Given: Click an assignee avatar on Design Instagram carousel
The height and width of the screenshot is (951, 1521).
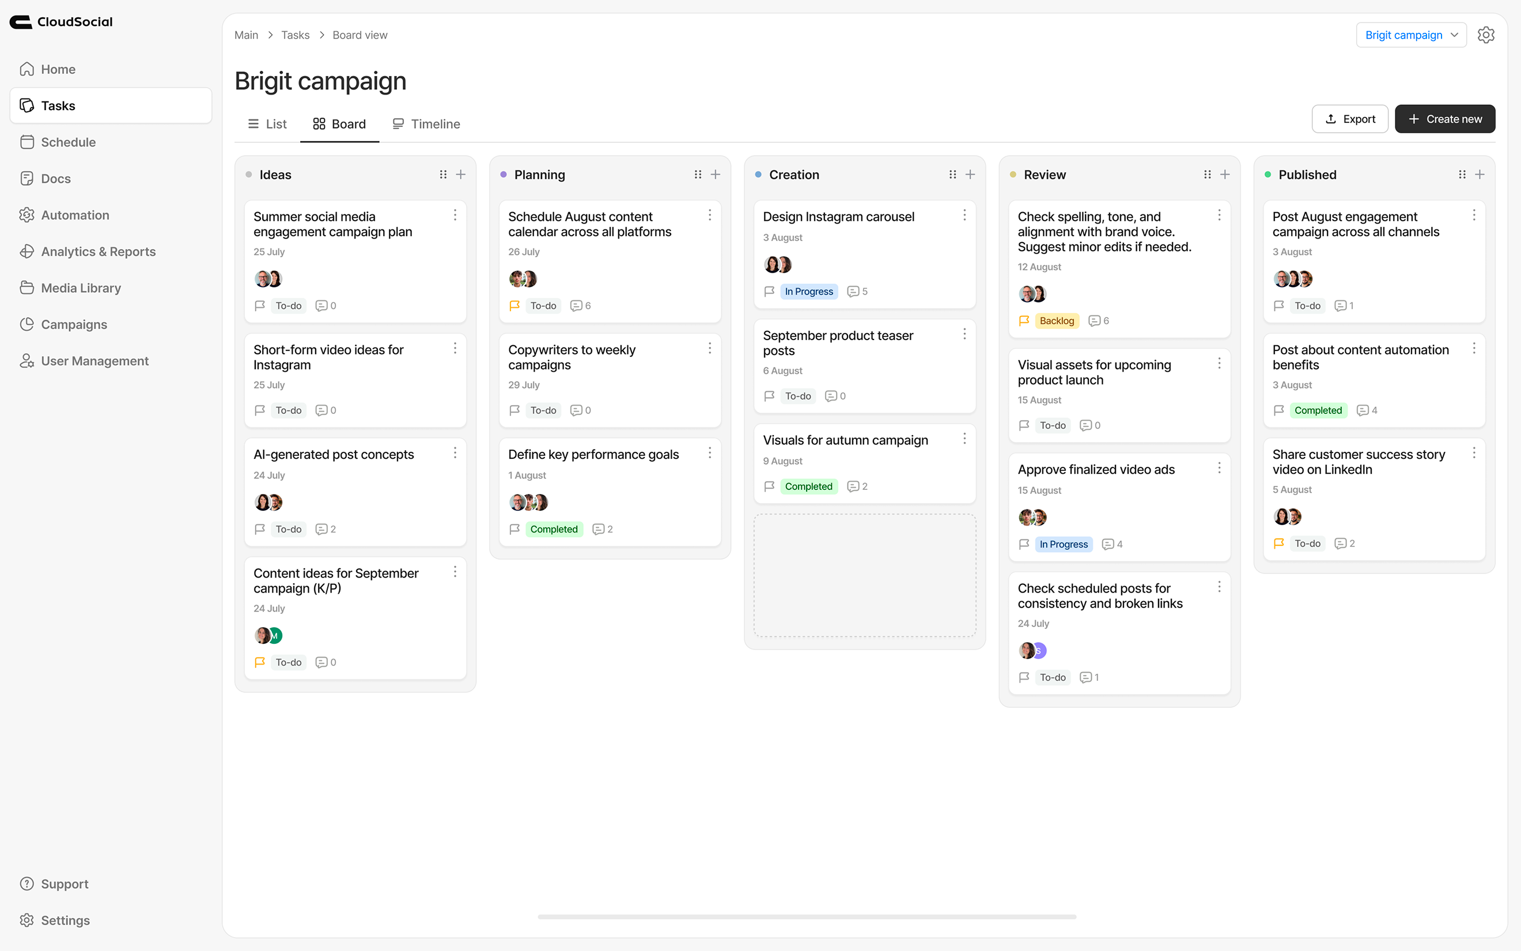Looking at the screenshot, I should pos(772,264).
